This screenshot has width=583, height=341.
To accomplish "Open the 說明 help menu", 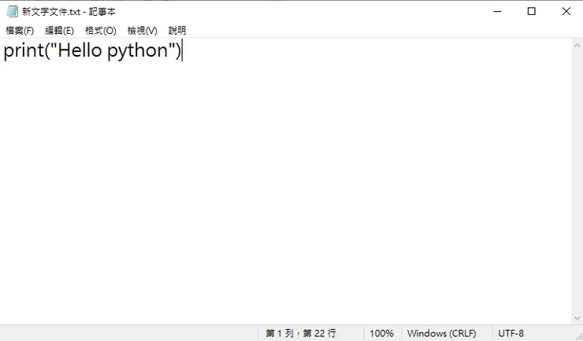I will pos(177,31).
